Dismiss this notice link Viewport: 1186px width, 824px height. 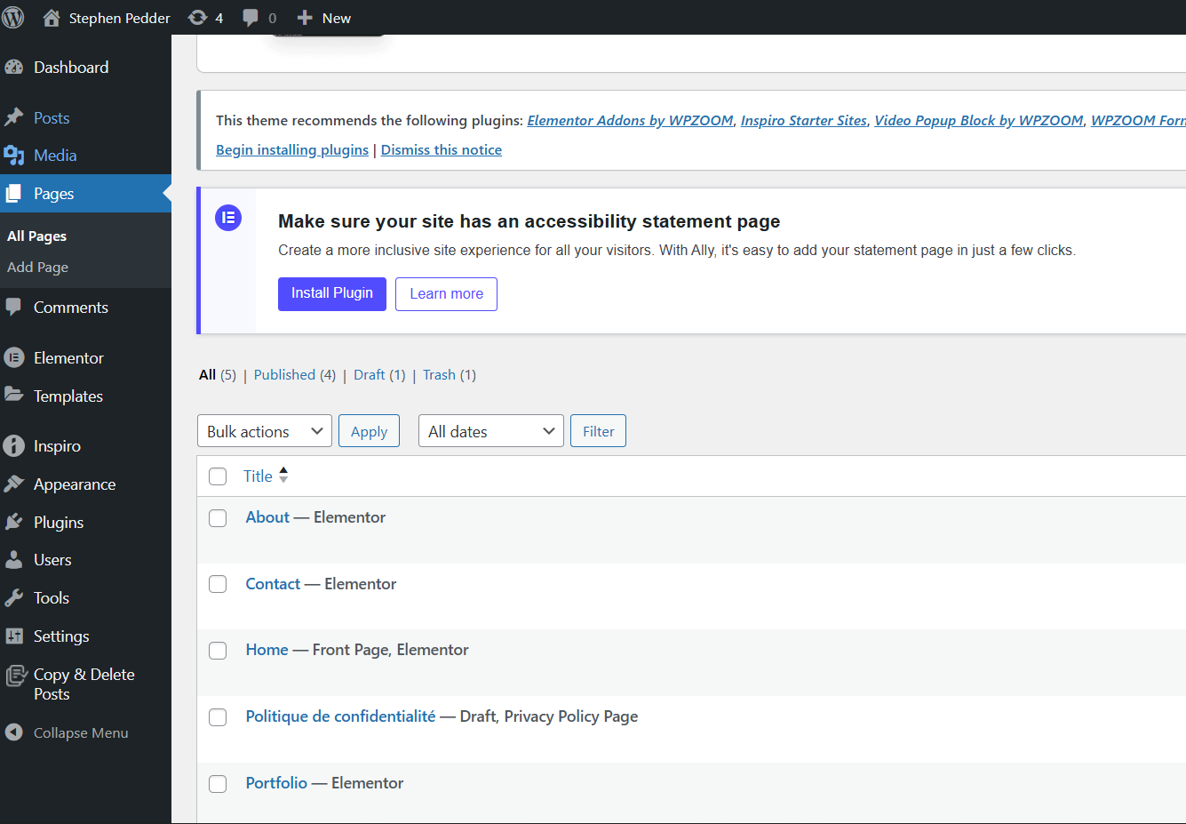coord(441,150)
